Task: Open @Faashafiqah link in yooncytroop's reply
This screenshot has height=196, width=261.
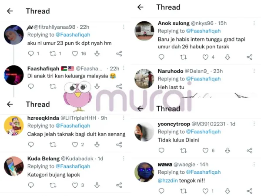Action: [203, 132]
